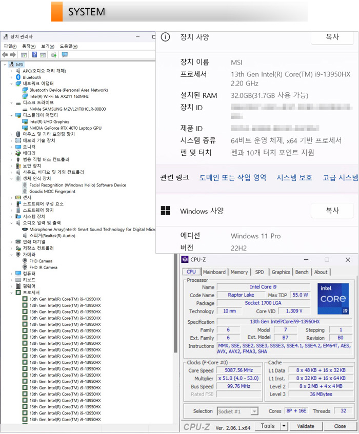Collapse the 디스플레이 어댑터 node

pos(11,115)
